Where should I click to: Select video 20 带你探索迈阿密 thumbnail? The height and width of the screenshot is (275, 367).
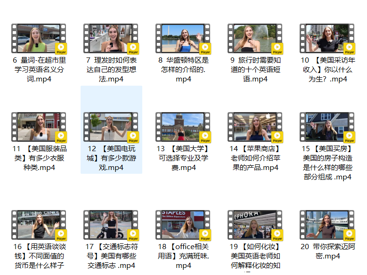pyautogui.click(x=327, y=225)
